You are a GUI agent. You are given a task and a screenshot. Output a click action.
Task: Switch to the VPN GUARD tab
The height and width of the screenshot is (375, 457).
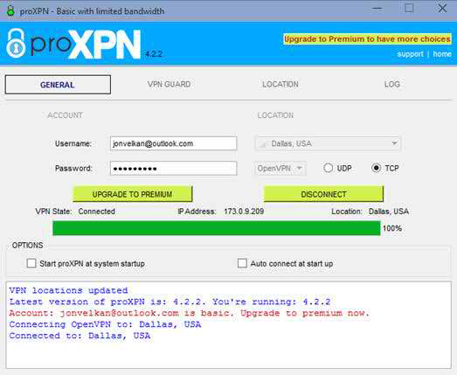(x=169, y=84)
